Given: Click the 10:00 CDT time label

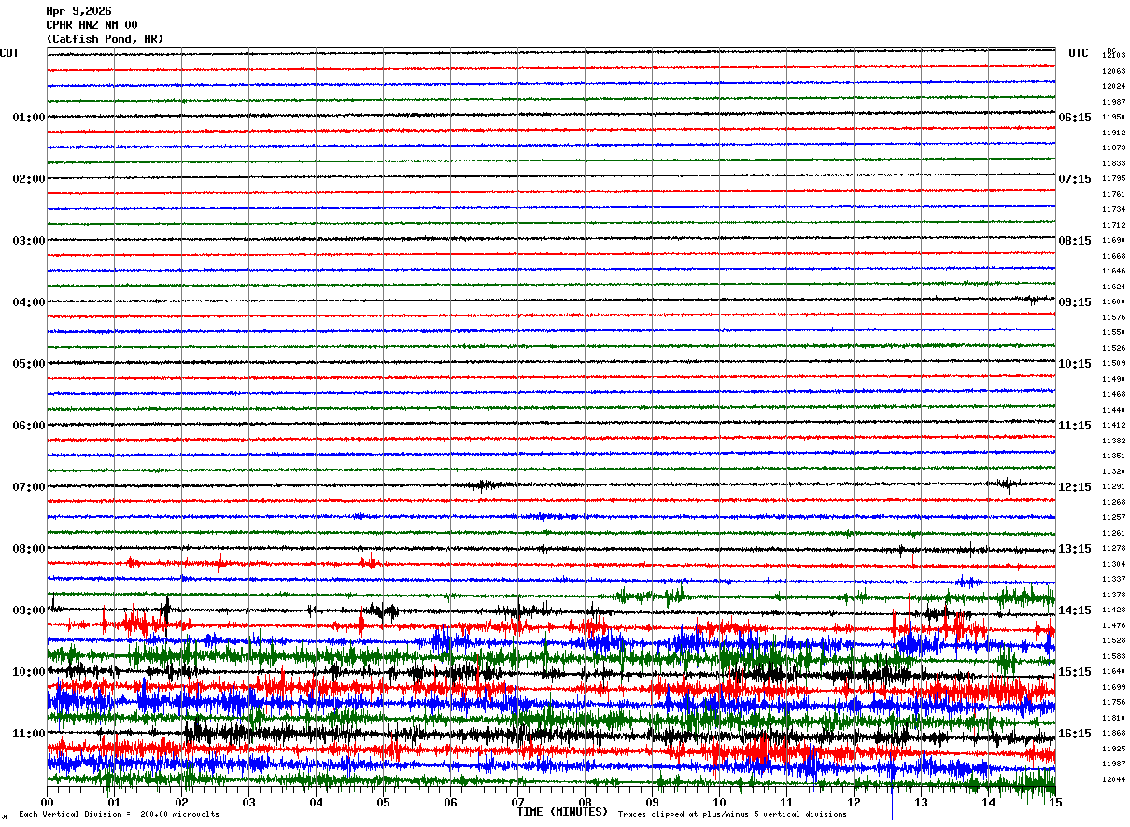Looking at the screenshot, I should [29, 672].
